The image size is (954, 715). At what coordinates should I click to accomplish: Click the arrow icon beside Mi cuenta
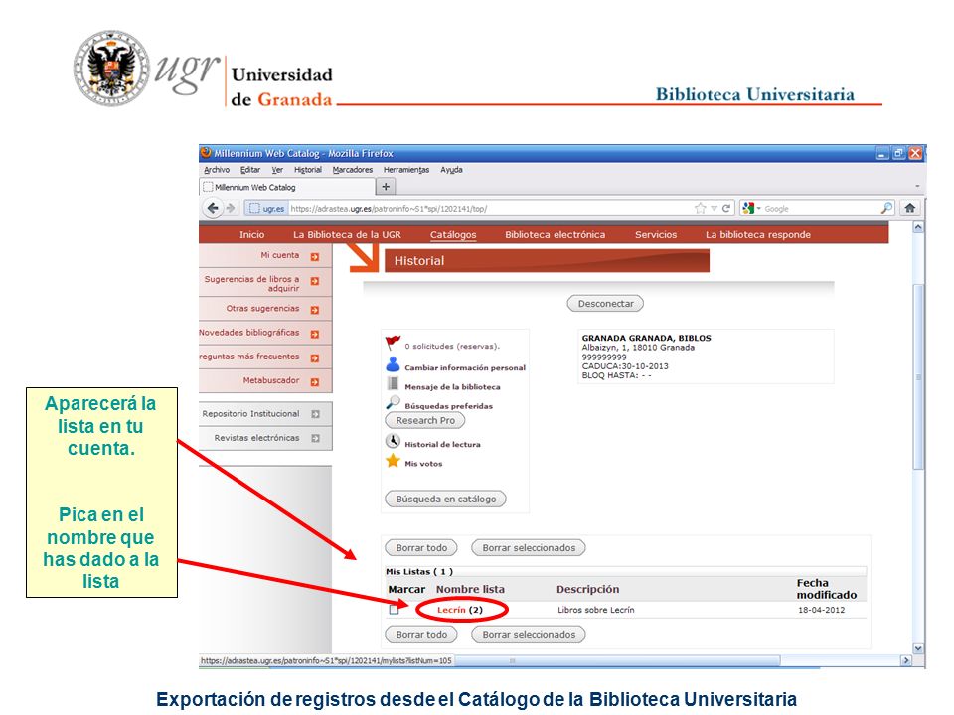tap(315, 256)
